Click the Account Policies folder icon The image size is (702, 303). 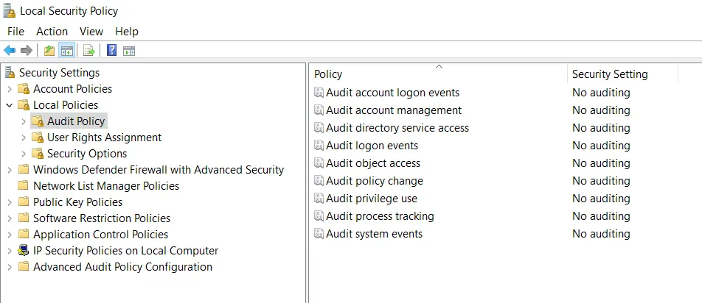24,88
